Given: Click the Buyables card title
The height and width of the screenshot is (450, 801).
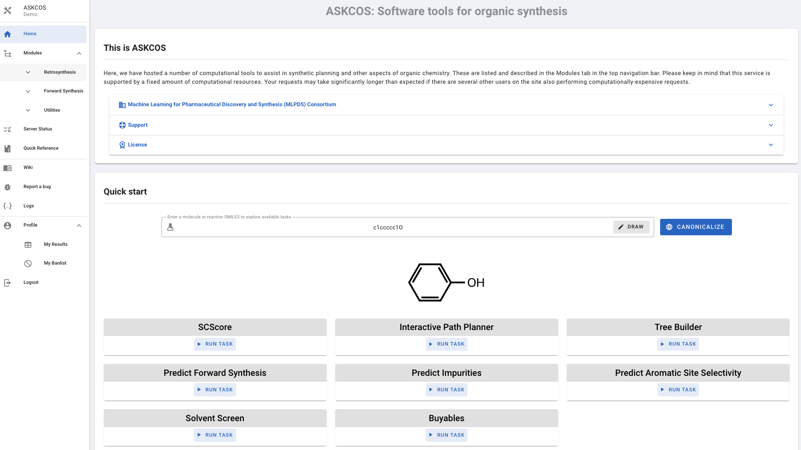Looking at the screenshot, I should (446, 418).
